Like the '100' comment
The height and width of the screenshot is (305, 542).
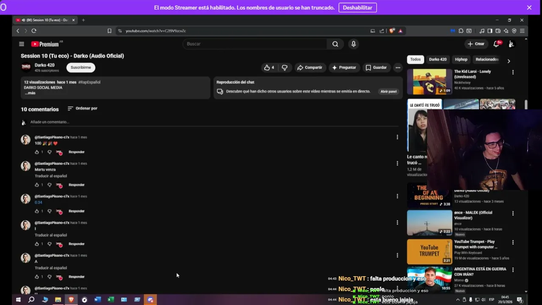(37, 152)
